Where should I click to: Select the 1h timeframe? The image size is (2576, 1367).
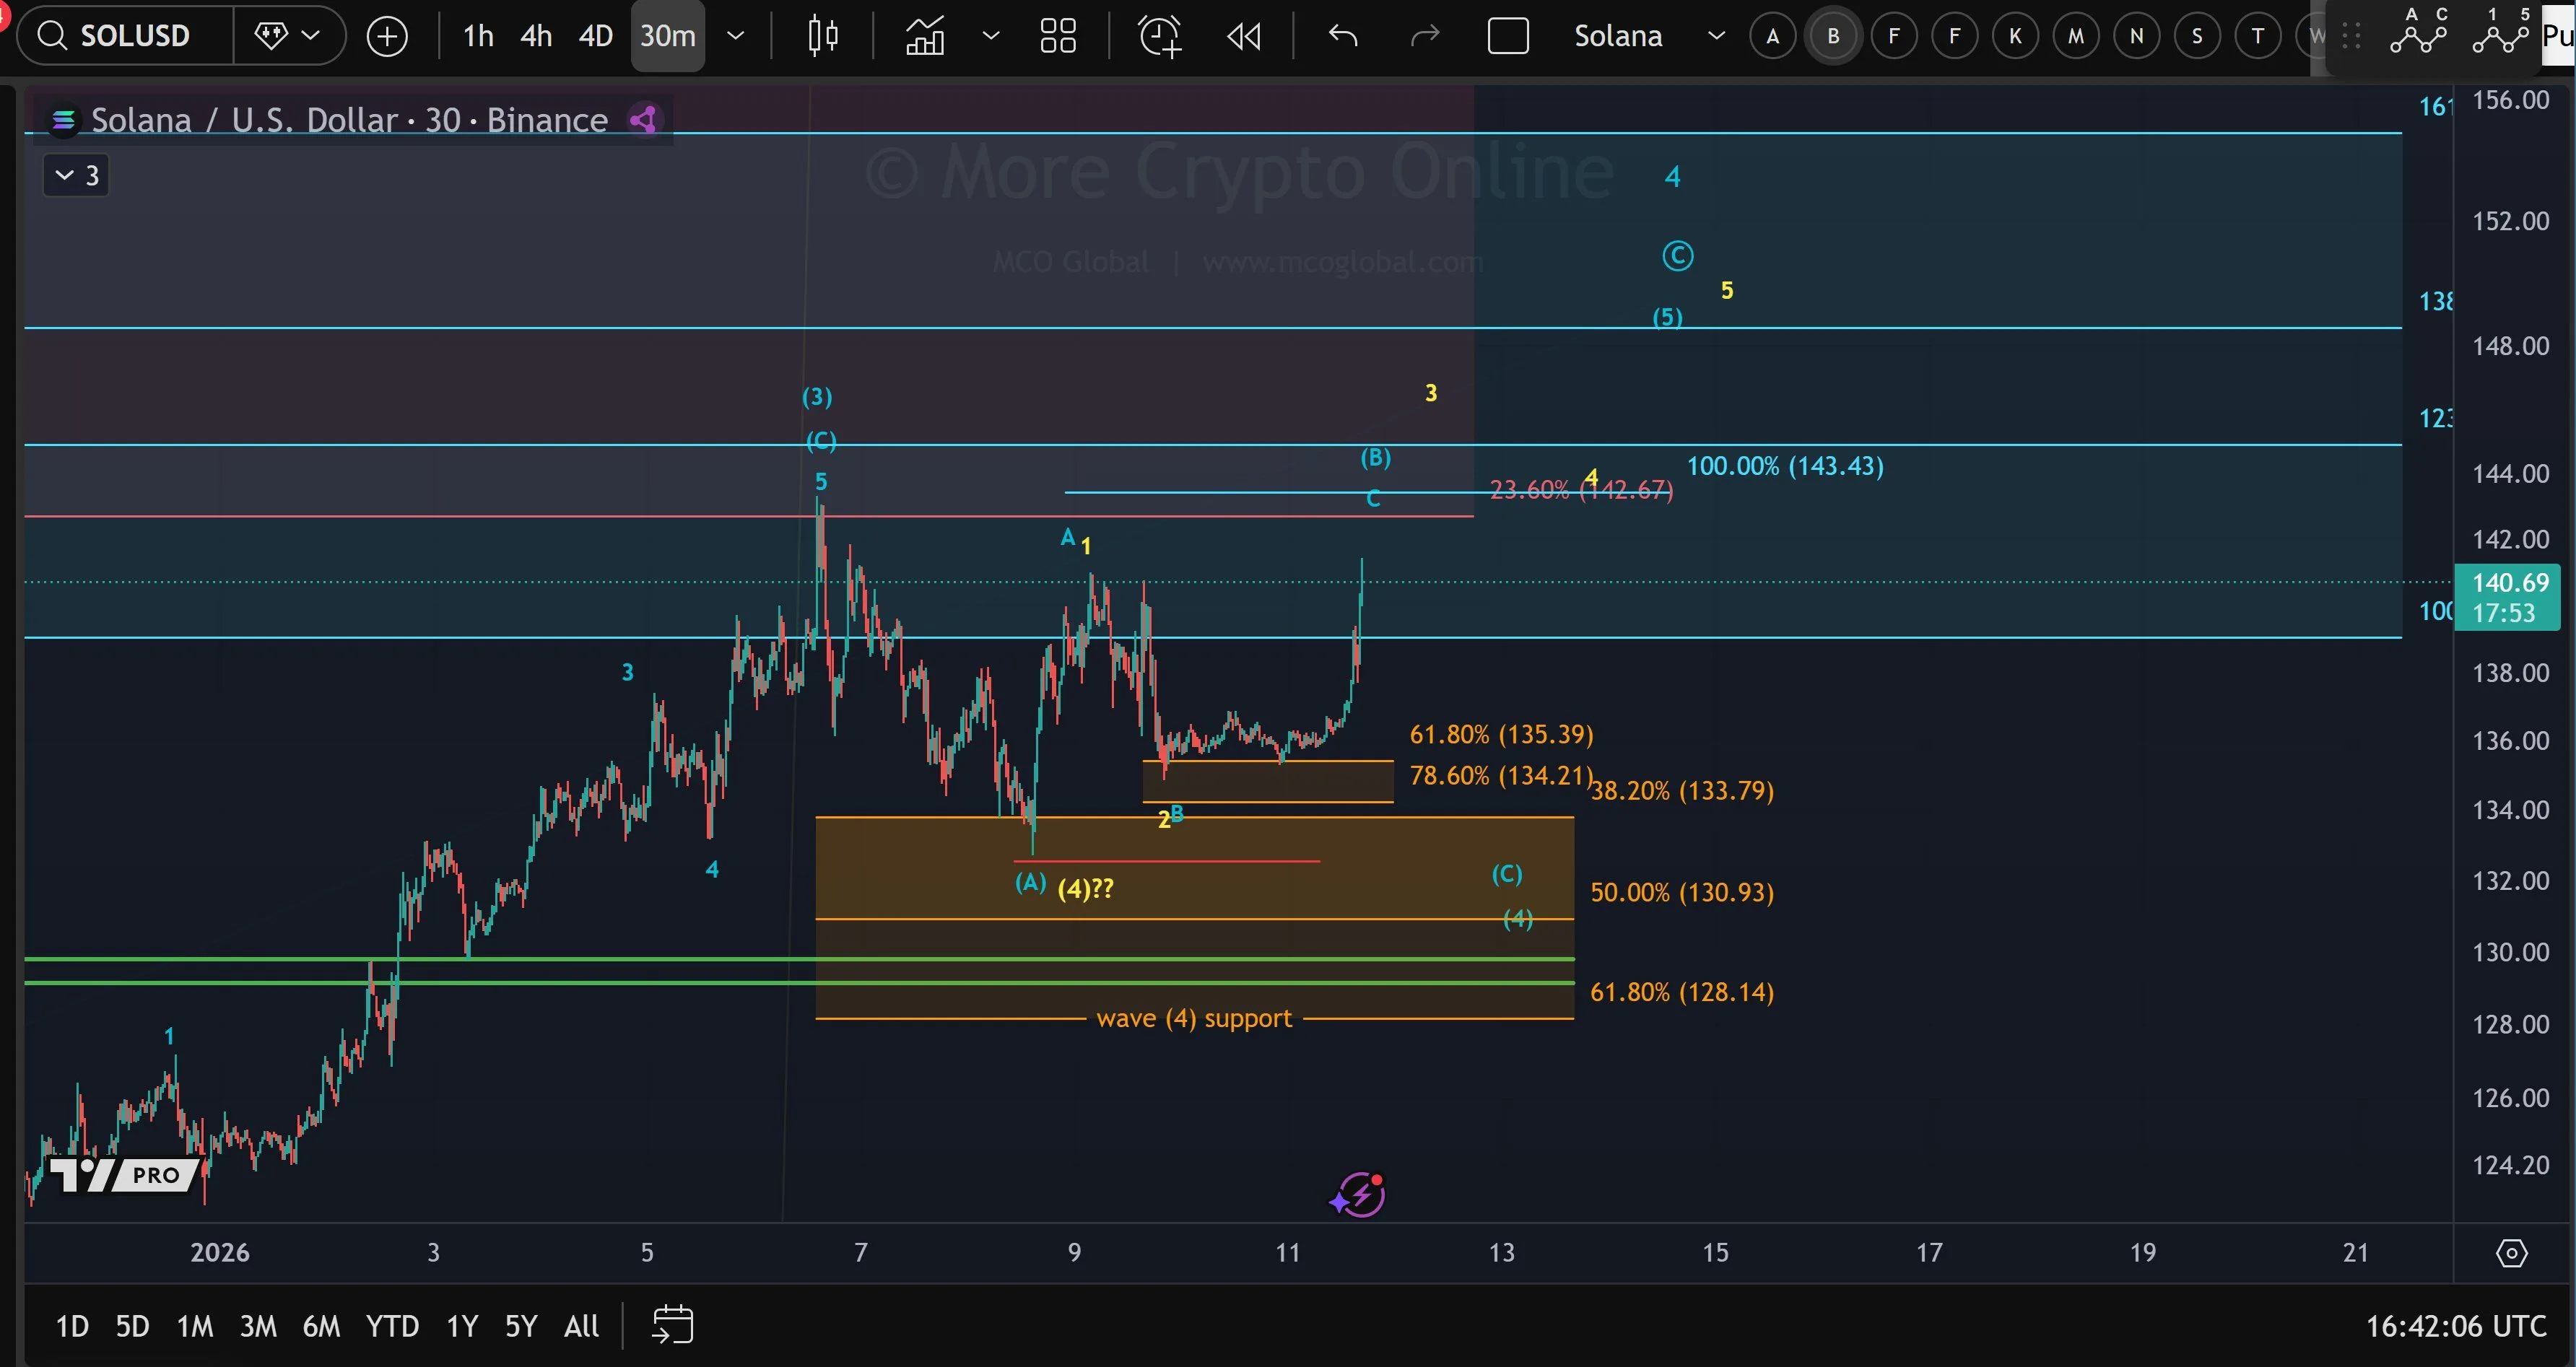pos(478,36)
